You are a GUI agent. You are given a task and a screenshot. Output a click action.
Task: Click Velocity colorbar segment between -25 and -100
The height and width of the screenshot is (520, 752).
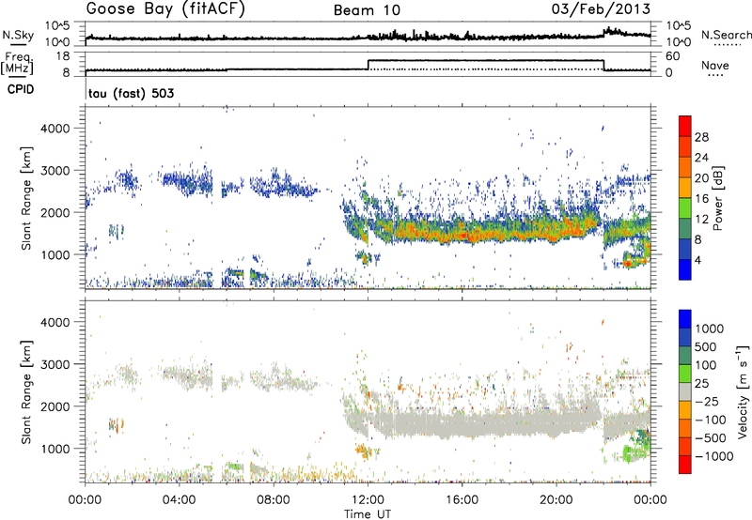685,410
